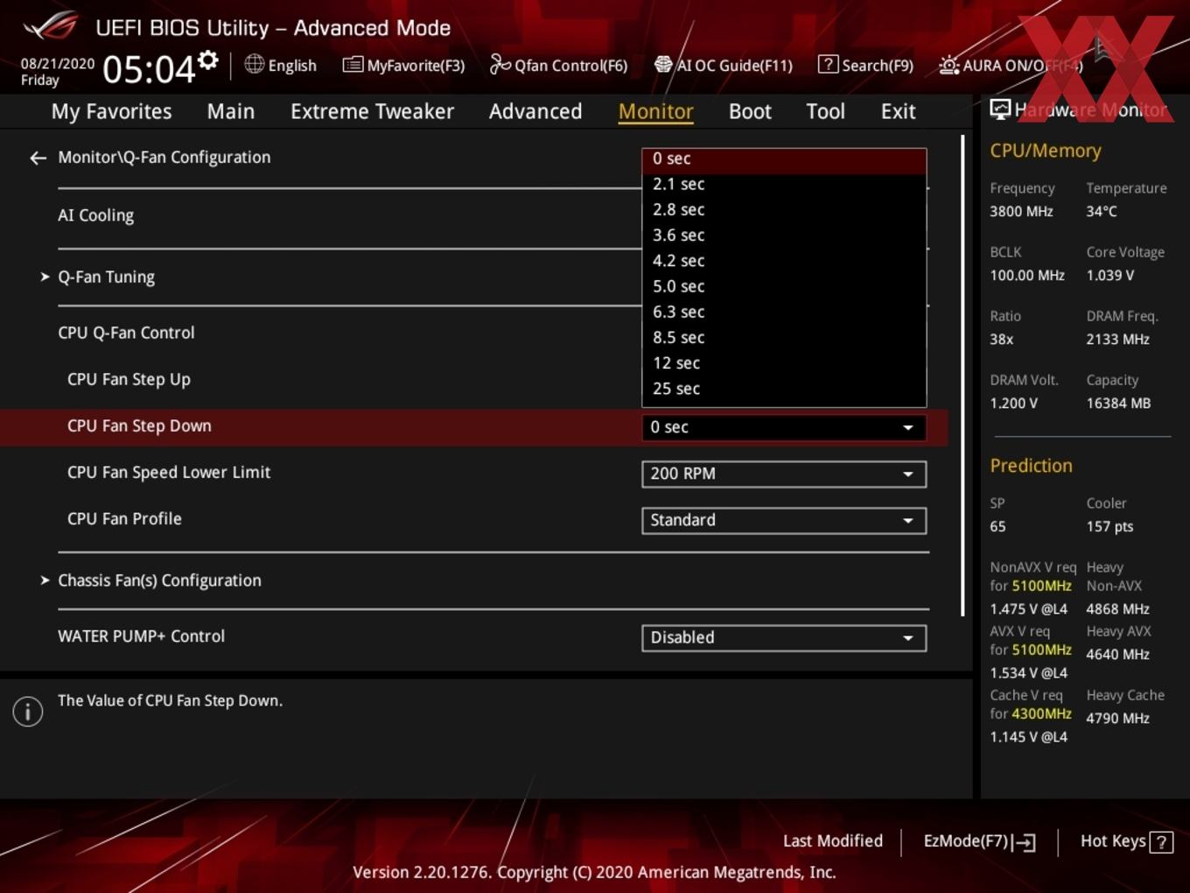The image size is (1190, 893).
Task: Switch to the Main tab
Action: (231, 111)
